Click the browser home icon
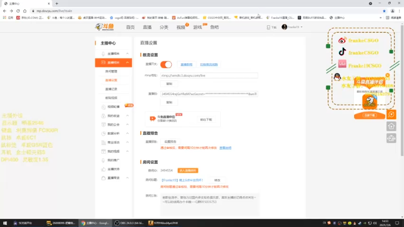The width and height of the screenshot is (404, 227). [25, 11]
